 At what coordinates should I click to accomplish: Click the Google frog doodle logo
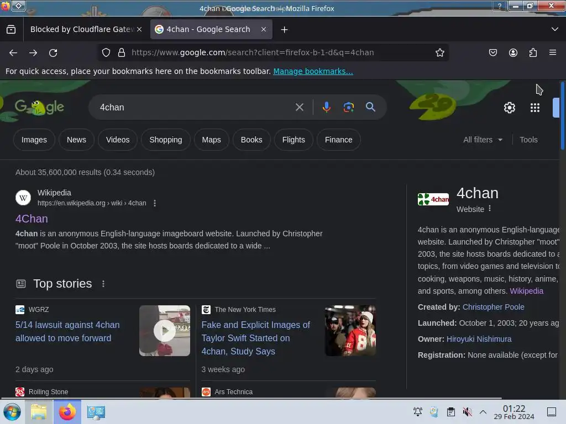pyautogui.click(x=39, y=107)
